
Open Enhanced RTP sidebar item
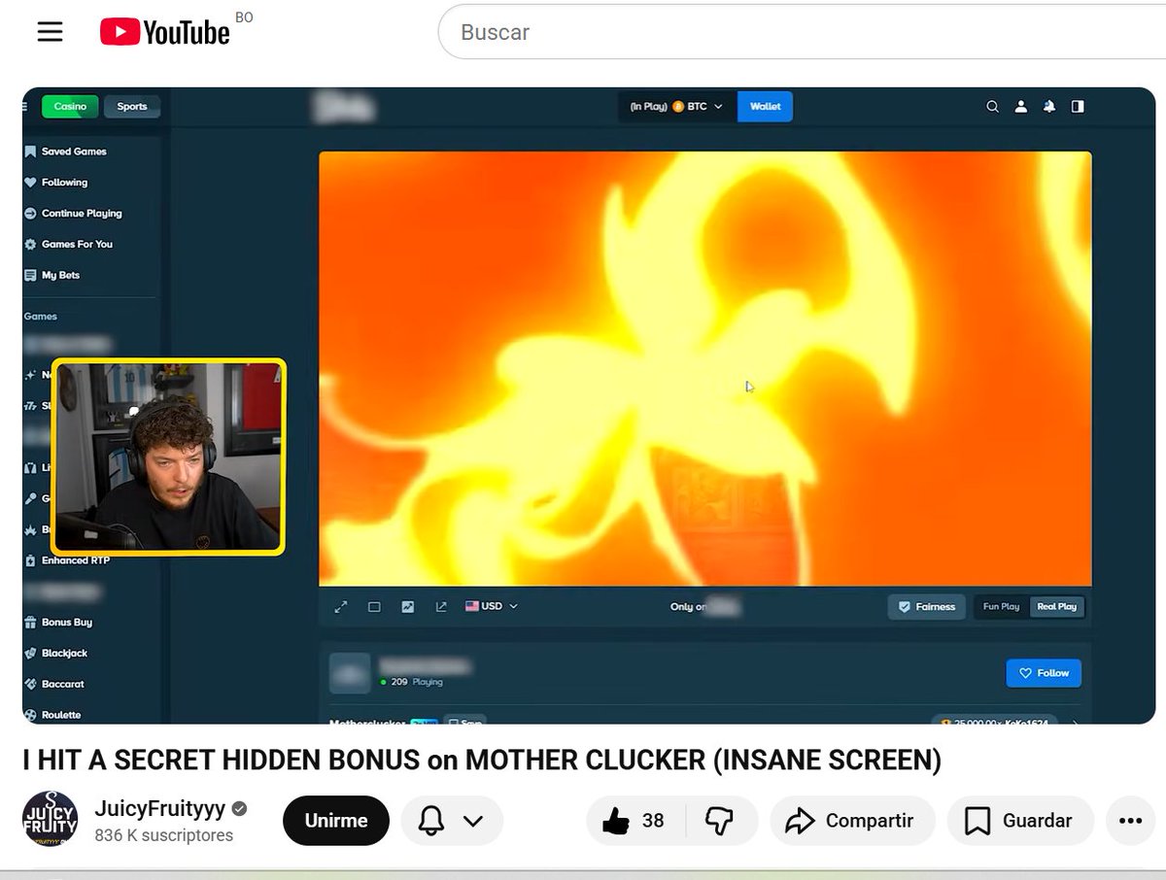pos(67,560)
